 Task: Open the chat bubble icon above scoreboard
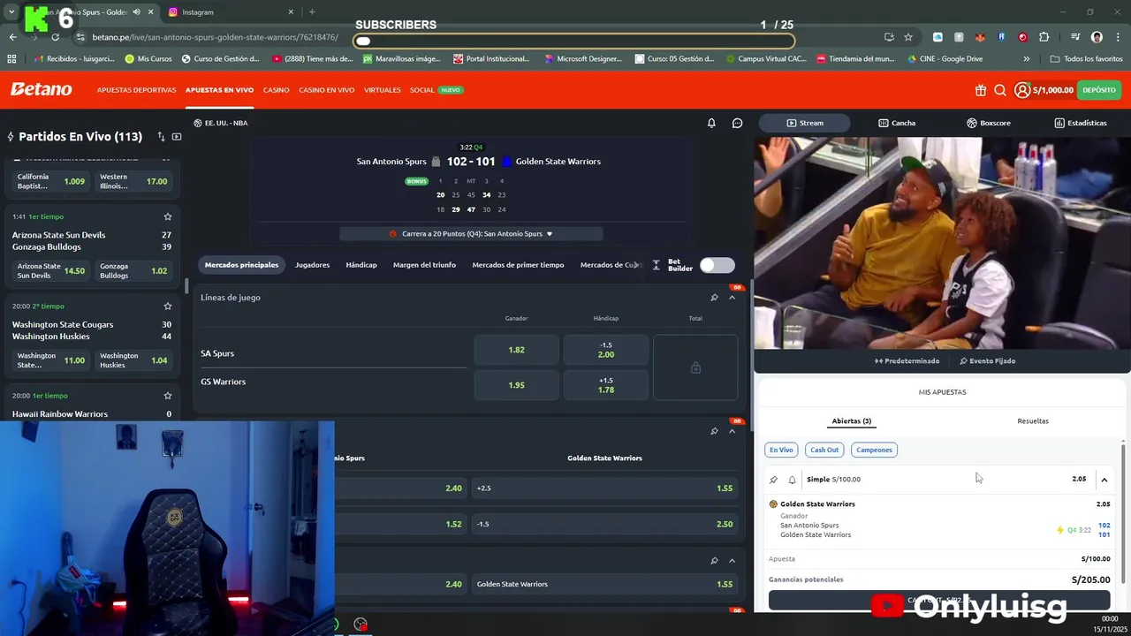pyautogui.click(x=738, y=123)
